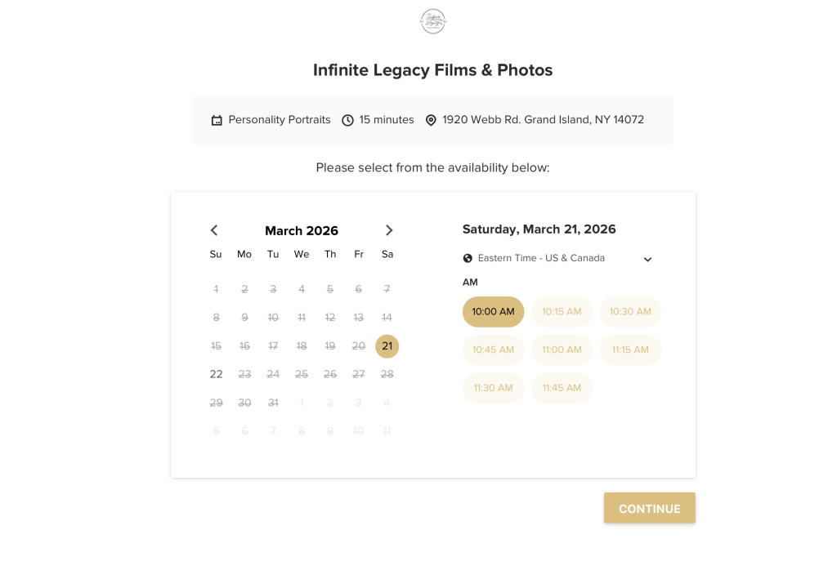Click the calendar icon beside Personality Portraits
This screenshot has width=837, height=579.
pyautogui.click(x=217, y=120)
